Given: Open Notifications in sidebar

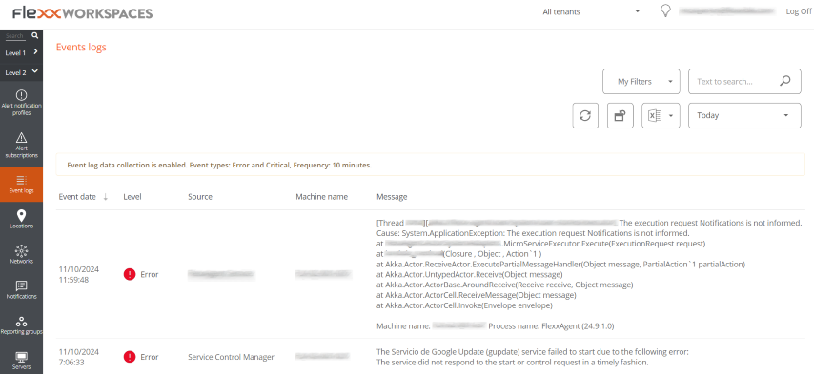Looking at the screenshot, I should click(21, 289).
